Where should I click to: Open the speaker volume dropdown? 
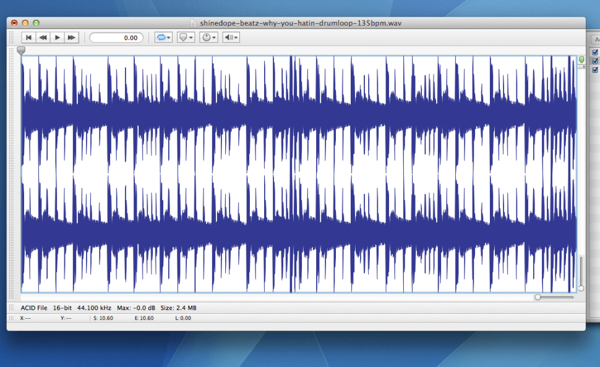tap(231, 38)
